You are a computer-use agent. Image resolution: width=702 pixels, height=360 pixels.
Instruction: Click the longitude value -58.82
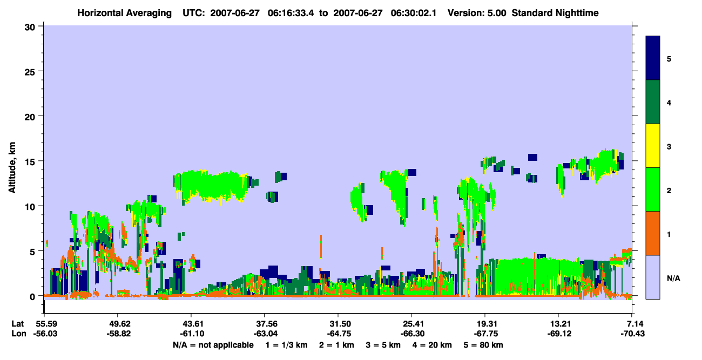point(118,334)
